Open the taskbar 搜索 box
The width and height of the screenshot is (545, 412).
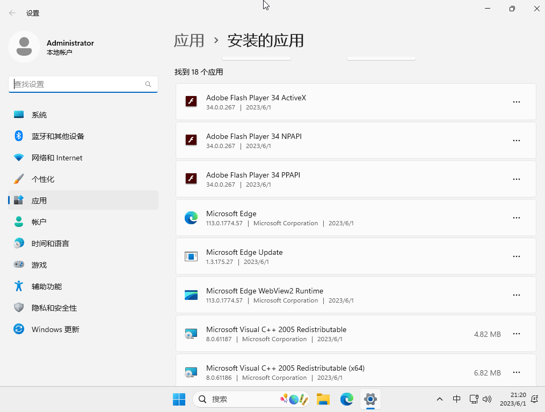click(251, 400)
